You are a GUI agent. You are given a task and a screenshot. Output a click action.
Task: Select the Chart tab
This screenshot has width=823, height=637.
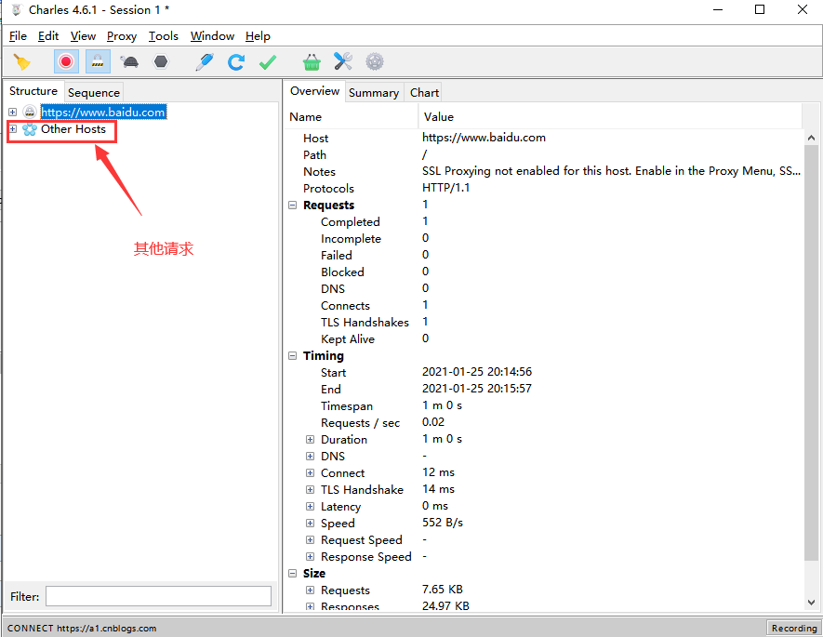coord(424,92)
